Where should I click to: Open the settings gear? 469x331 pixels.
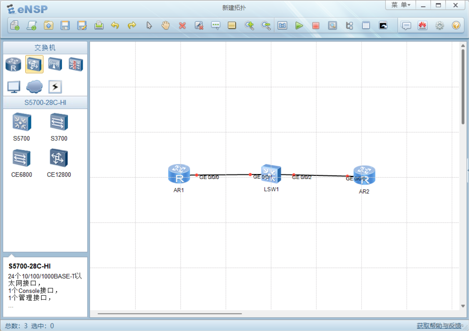pos(439,25)
